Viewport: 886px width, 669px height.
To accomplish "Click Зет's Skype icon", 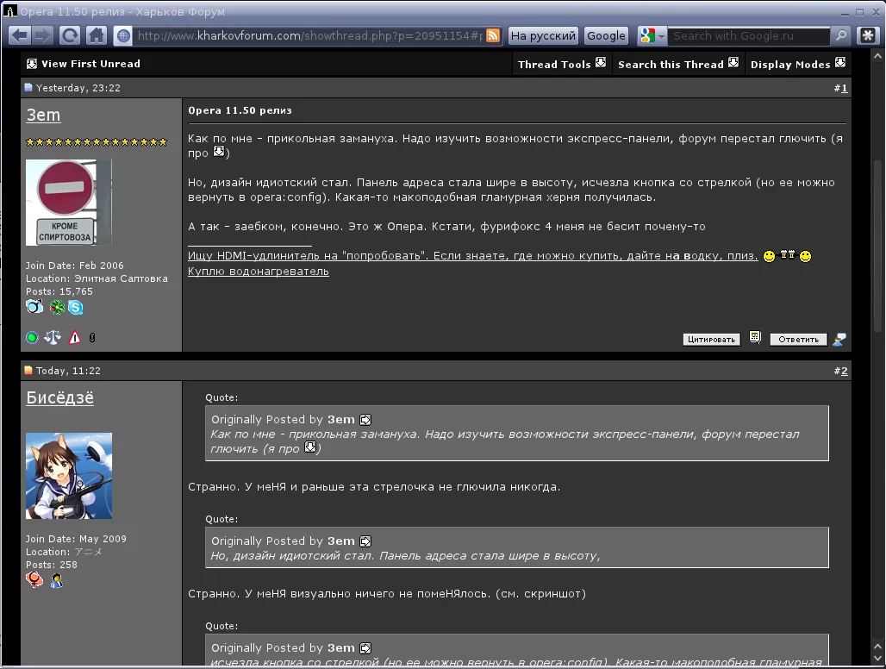I will tap(75, 308).
